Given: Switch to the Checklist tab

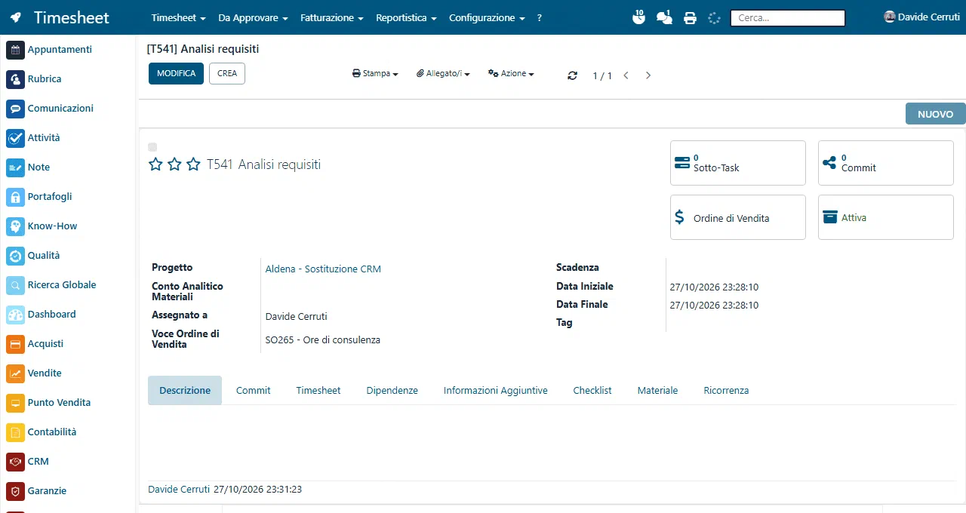Looking at the screenshot, I should click(592, 391).
